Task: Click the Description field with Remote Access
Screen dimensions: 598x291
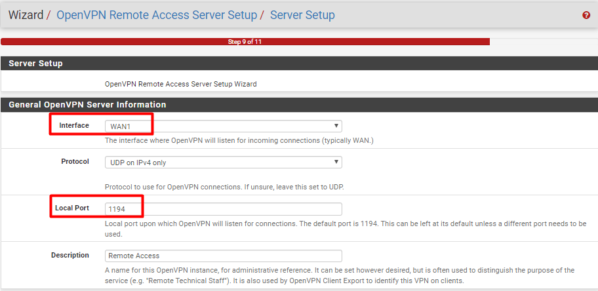Action: (x=223, y=256)
